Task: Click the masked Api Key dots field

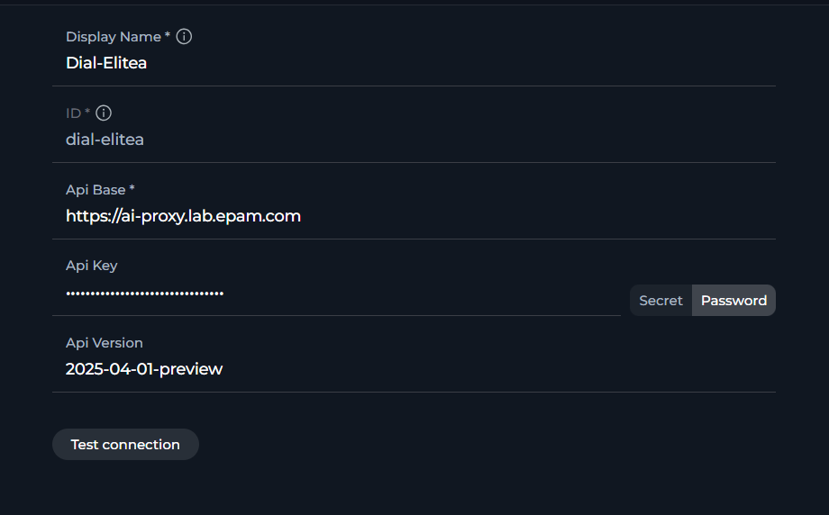Action: pyautogui.click(x=336, y=293)
